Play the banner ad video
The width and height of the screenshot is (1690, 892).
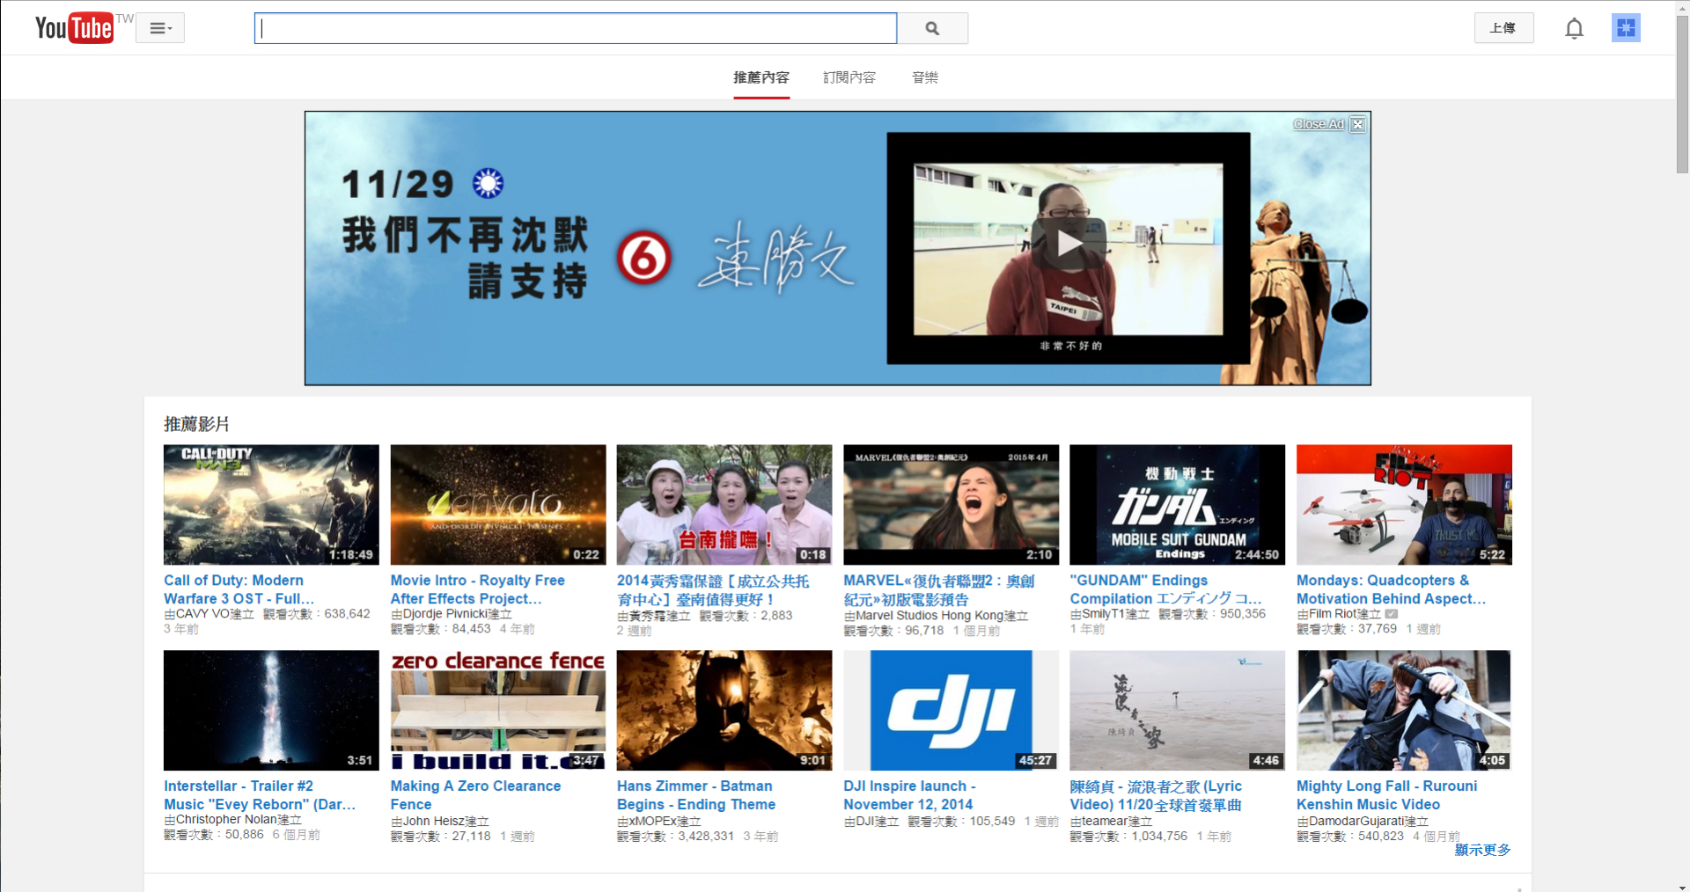(1069, 244)
